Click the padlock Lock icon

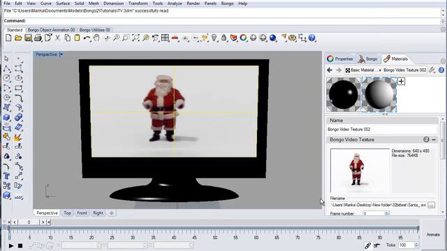click(223, 38)
